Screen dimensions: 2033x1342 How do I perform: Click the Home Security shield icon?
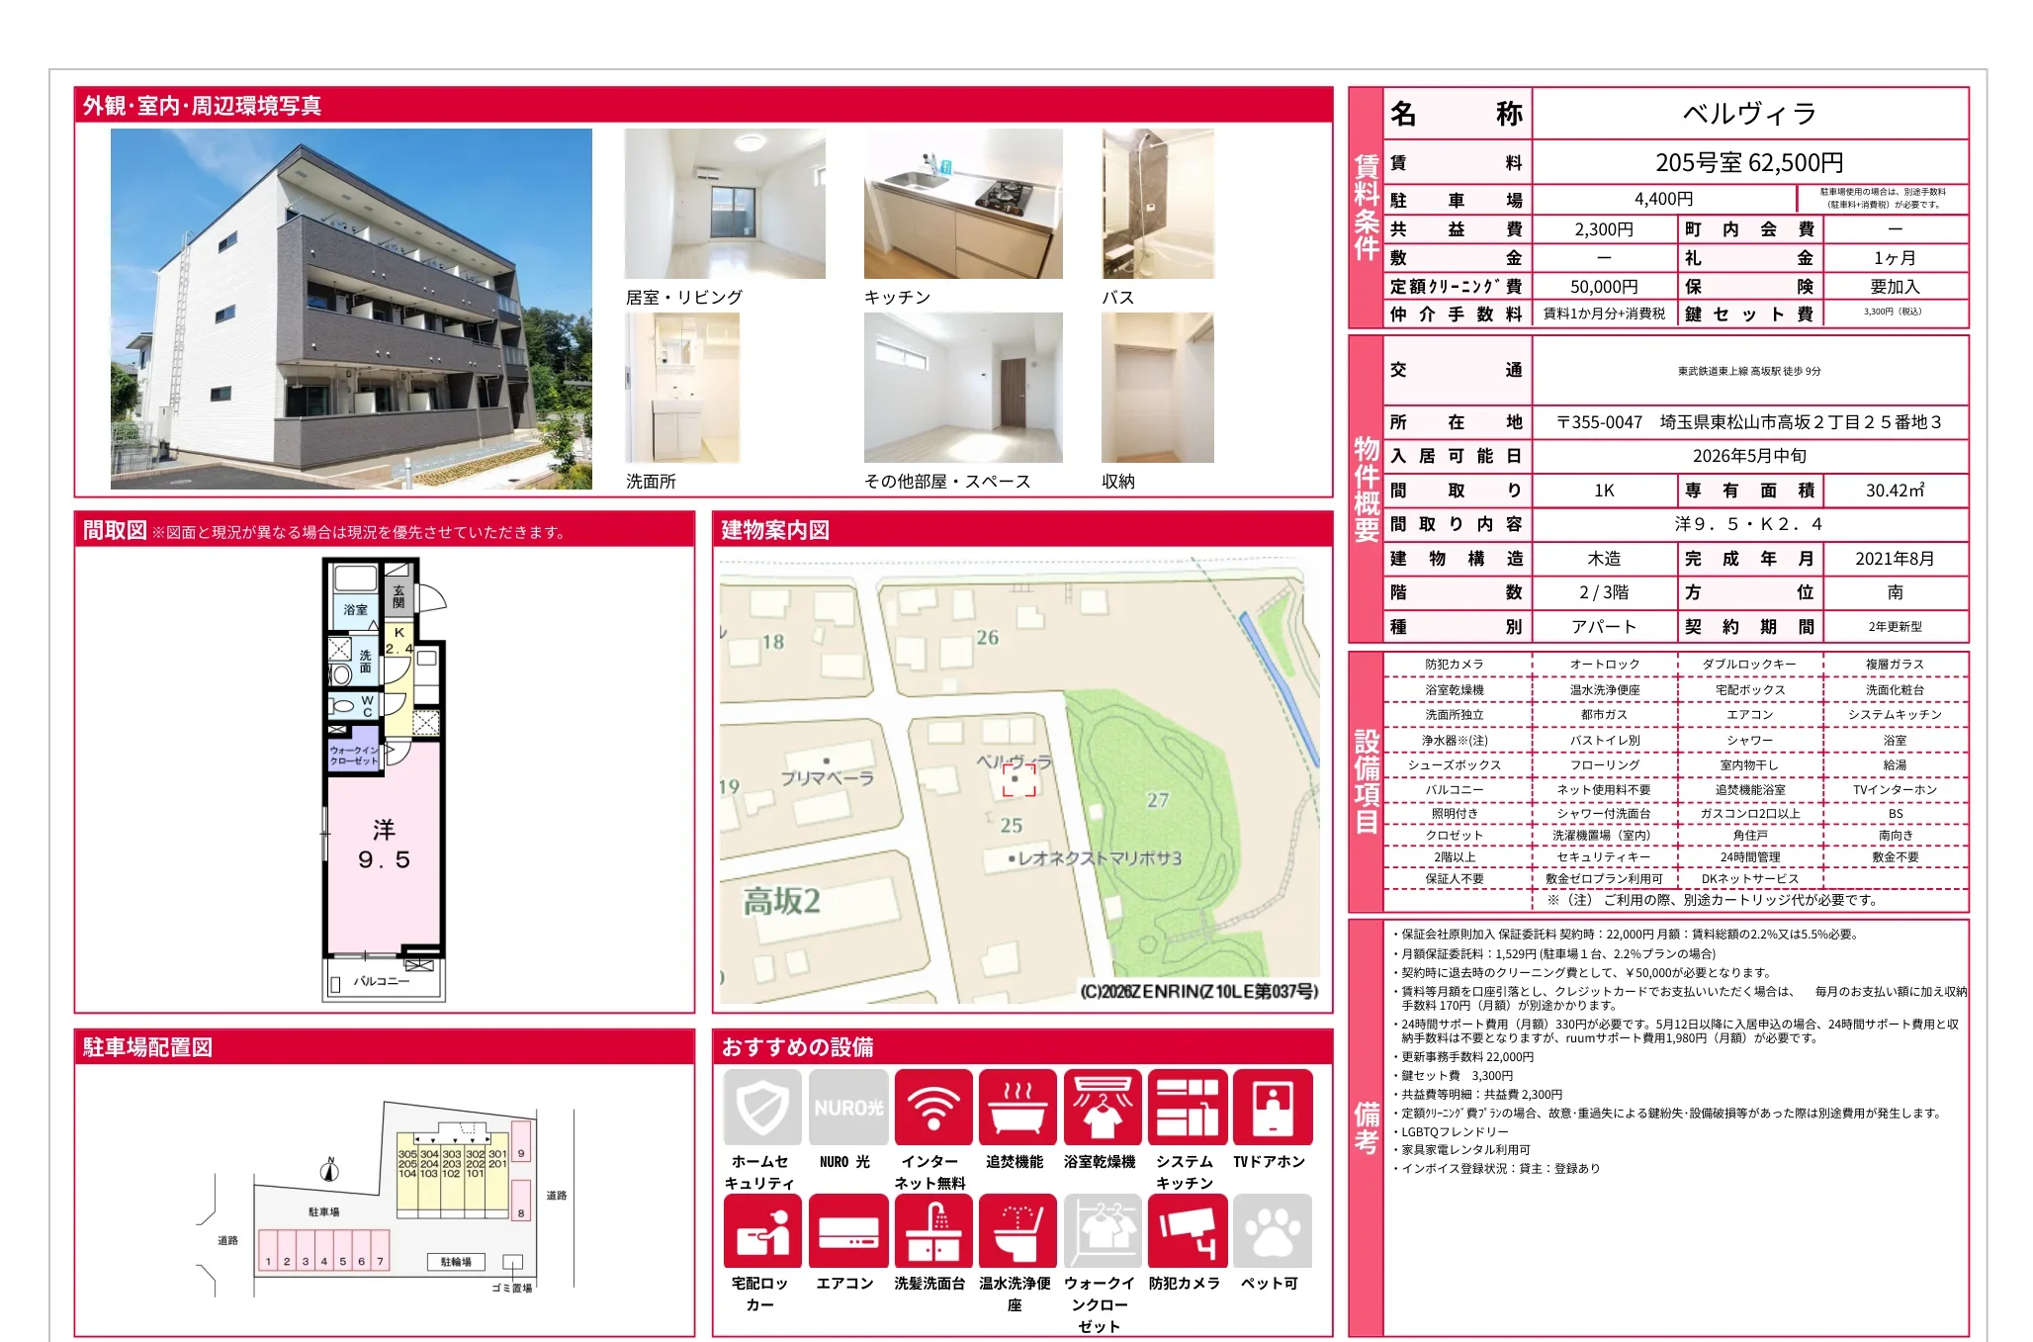coord(761,1107)
